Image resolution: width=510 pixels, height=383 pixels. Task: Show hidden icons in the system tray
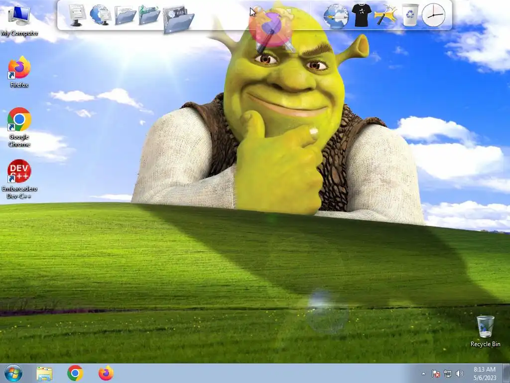coord(423,374)
